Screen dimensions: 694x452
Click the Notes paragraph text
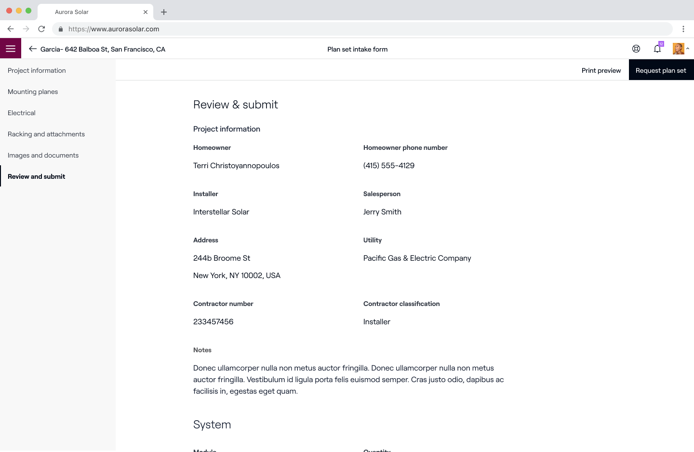(348, 380)
